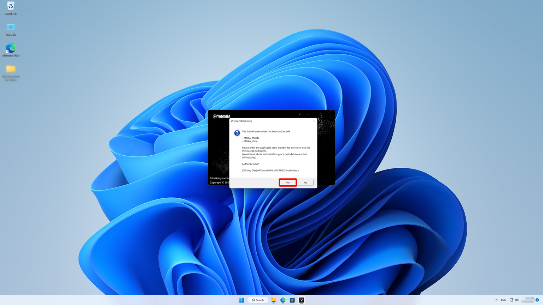543x305 pixels.
Task: Select the Microsoft Edge desktop shortcut
Action: [11, 50]
